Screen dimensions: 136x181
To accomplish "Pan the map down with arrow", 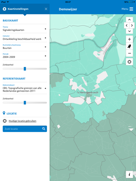I will tap(129, 31).
